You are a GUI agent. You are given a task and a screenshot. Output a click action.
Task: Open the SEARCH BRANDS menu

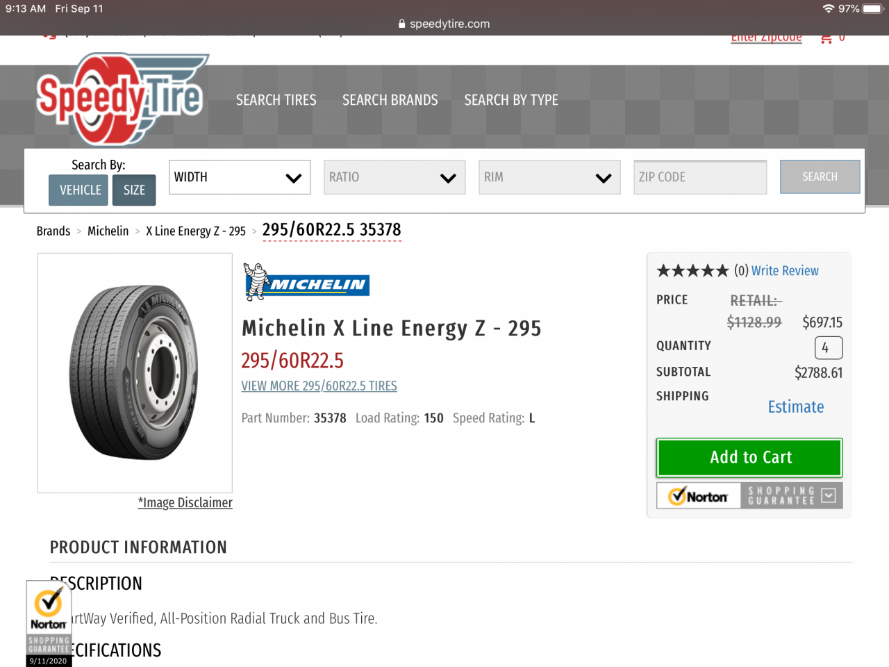390,100
